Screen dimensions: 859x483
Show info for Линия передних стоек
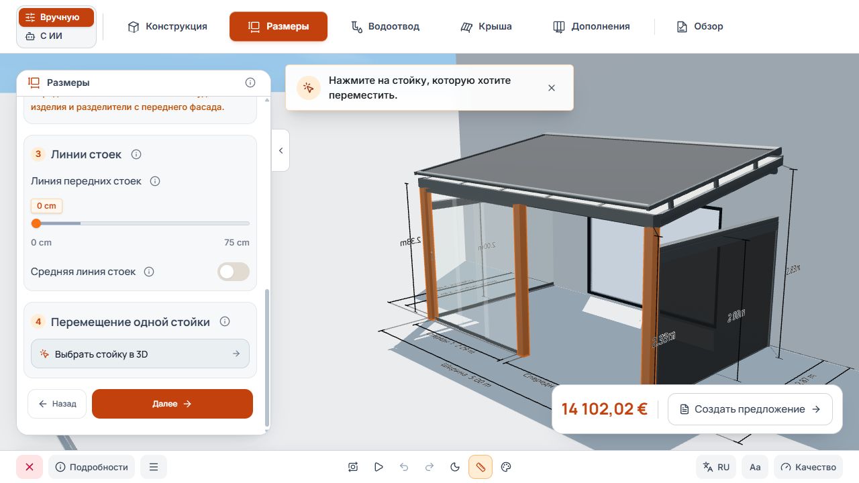[x=155, y=181]
